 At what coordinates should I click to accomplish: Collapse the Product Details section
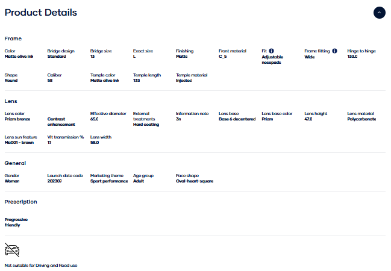pyautogui.click(x=379, y=12)
